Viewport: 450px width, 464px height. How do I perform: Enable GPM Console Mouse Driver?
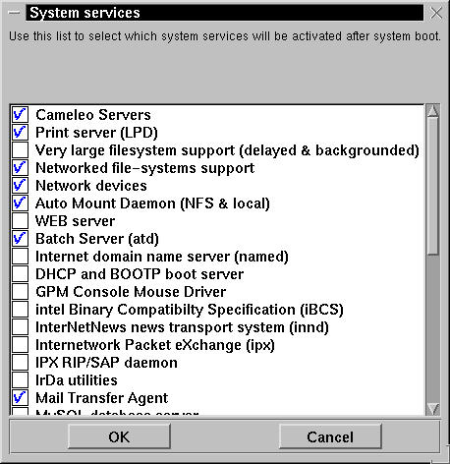point(21,292)
